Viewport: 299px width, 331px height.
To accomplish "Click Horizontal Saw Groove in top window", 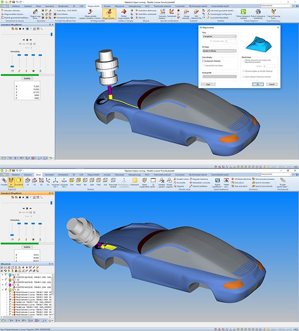I will (x=65, y=17).
